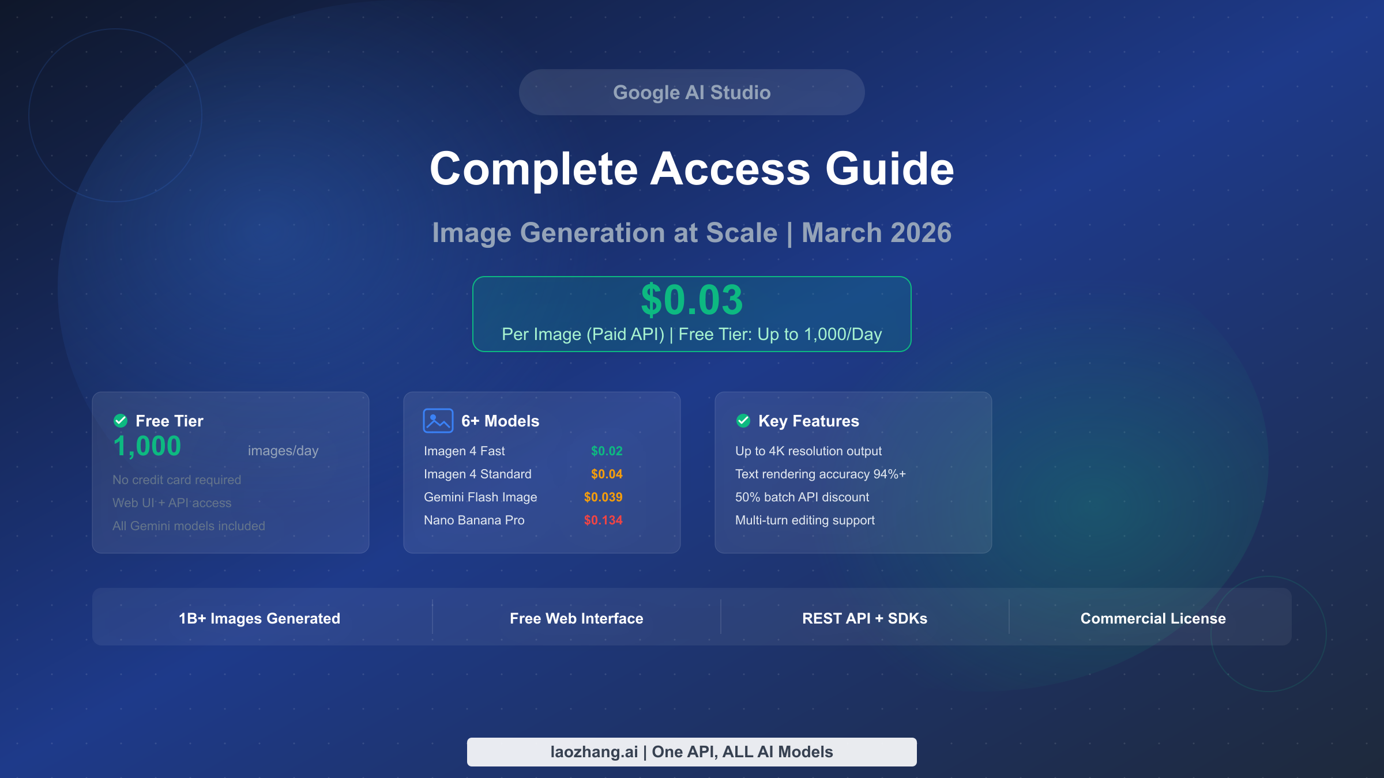Click the Google AI Studio pill badge
Viewport: 1384px width, 778px height.
point(691,92)
